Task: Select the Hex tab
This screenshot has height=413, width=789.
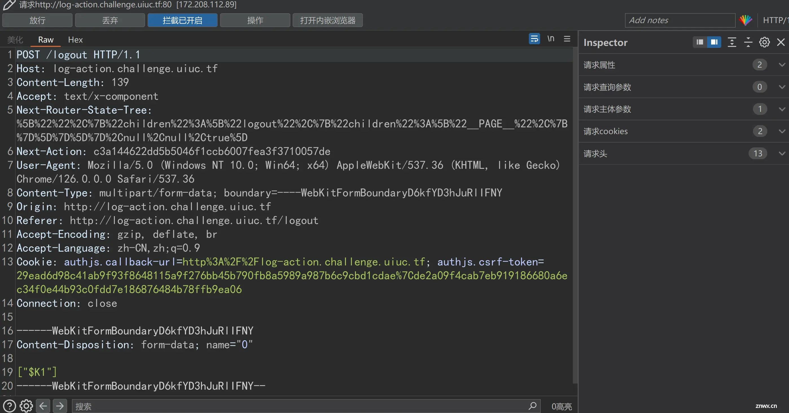Action: [x=75, y=40]
